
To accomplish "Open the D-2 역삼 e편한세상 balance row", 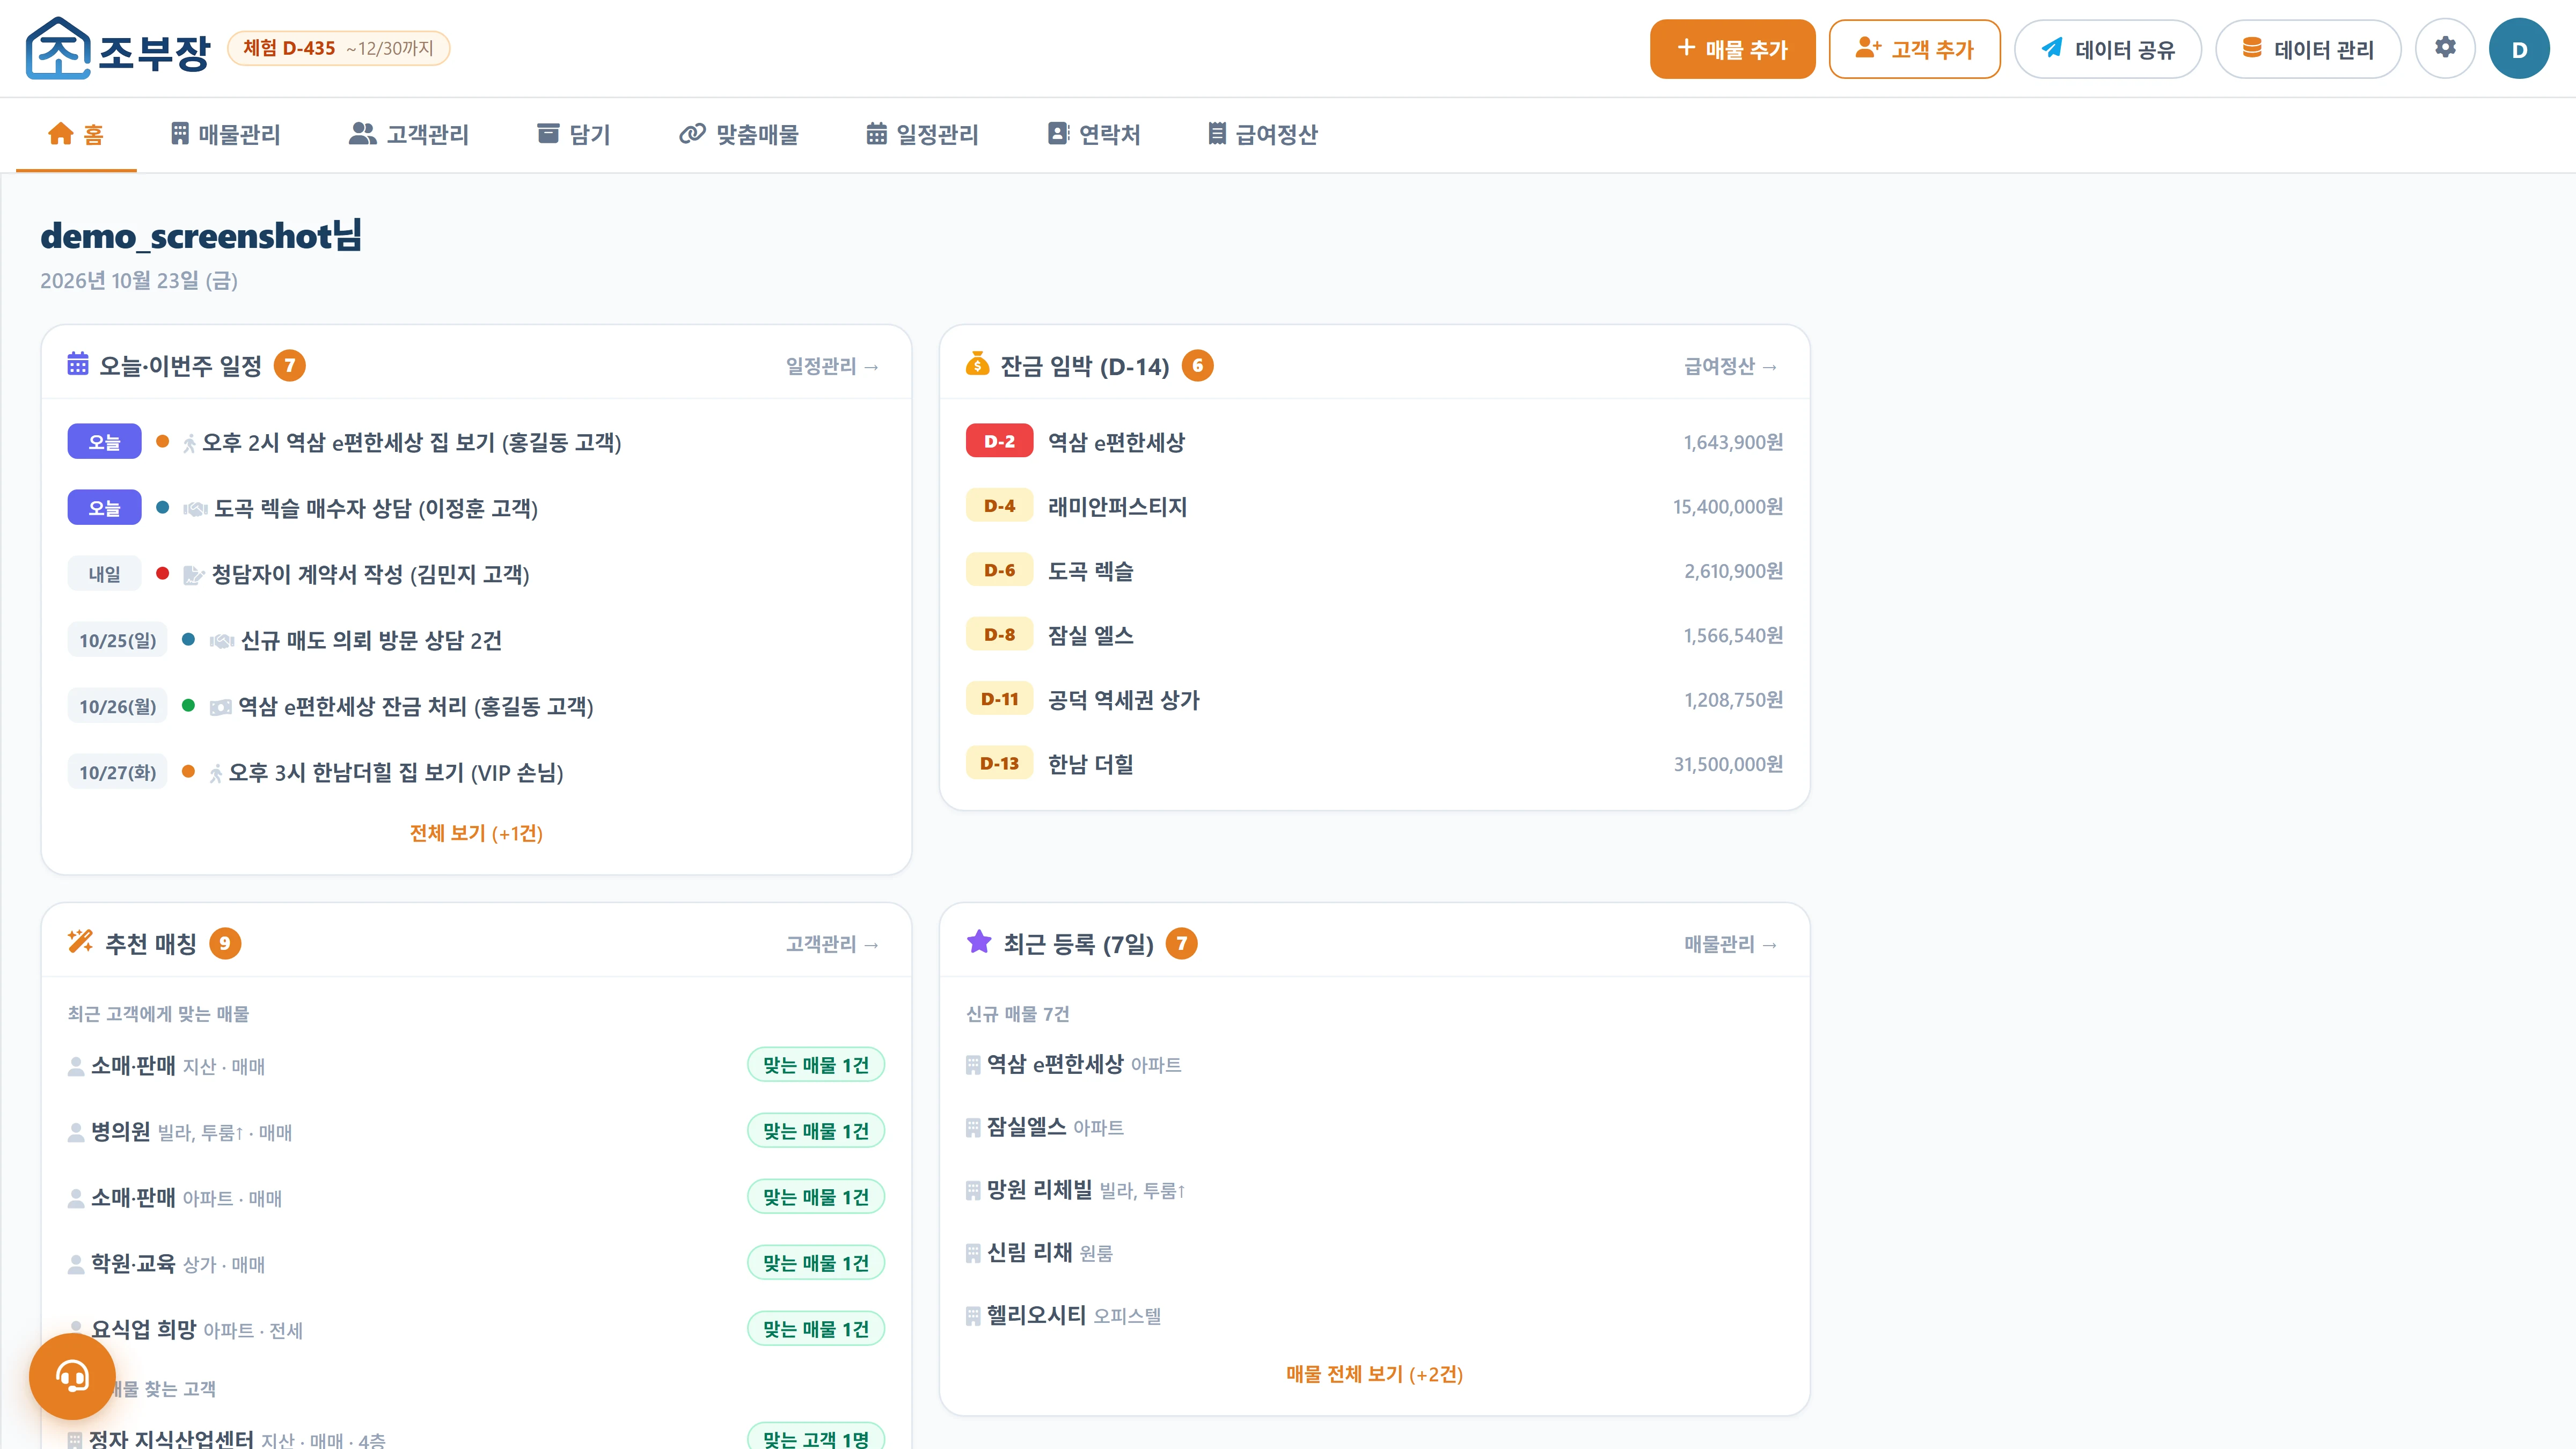I will [1374, 442].
